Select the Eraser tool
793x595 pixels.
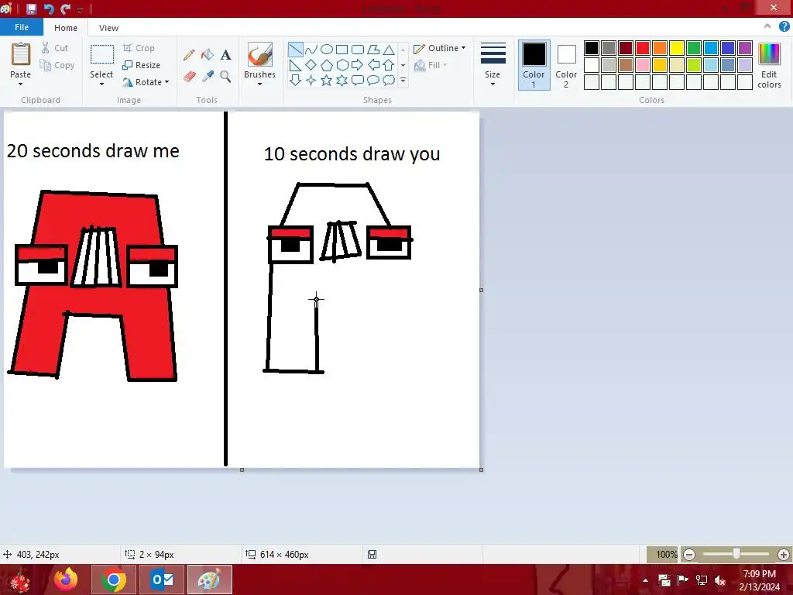pos(189,77)
